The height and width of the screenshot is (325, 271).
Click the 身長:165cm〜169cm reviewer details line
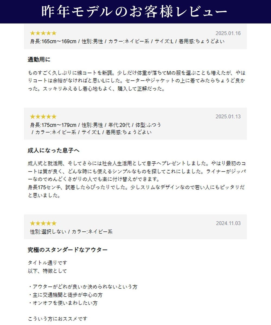tap(127, 42)
